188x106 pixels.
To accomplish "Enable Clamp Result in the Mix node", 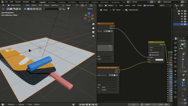I will click(x=150, y=52).
